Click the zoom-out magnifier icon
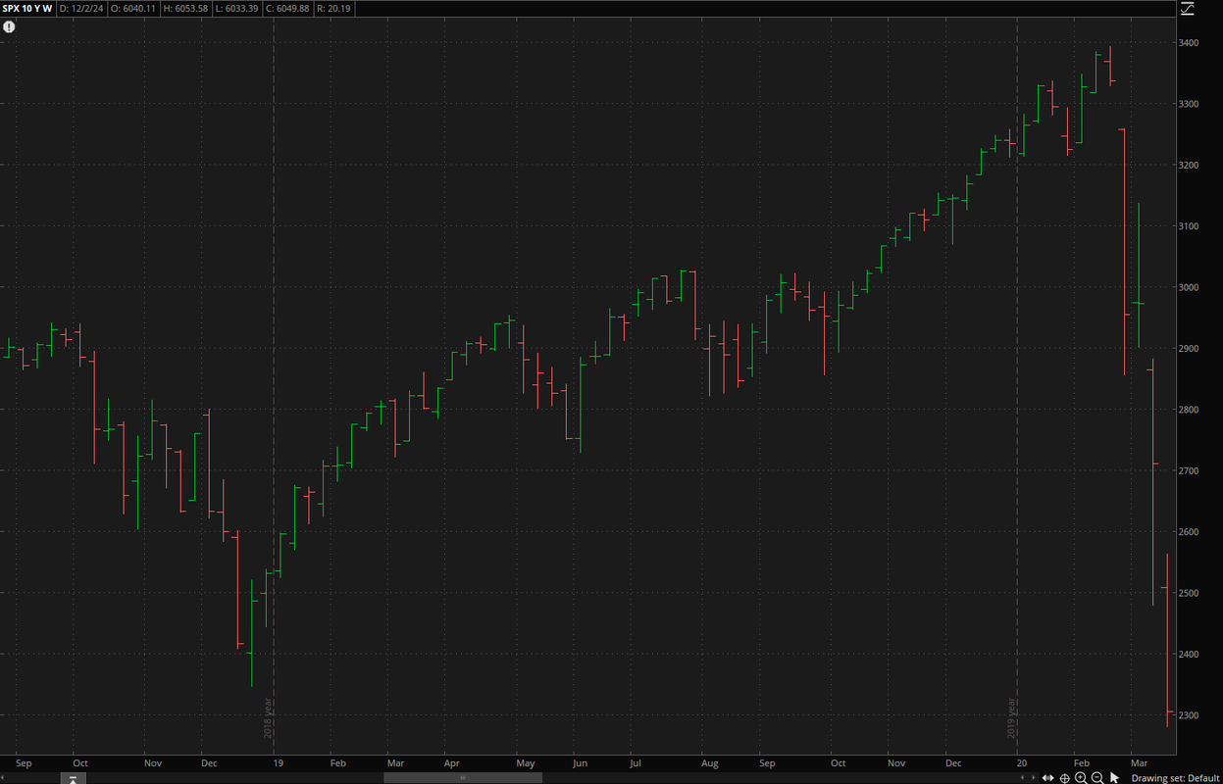Image resolution: width=1223 pixels, height=784 pixels. pos(1097,778)
